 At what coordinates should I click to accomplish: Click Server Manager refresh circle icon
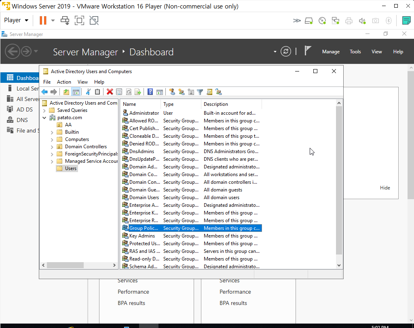tap(286, 51)
